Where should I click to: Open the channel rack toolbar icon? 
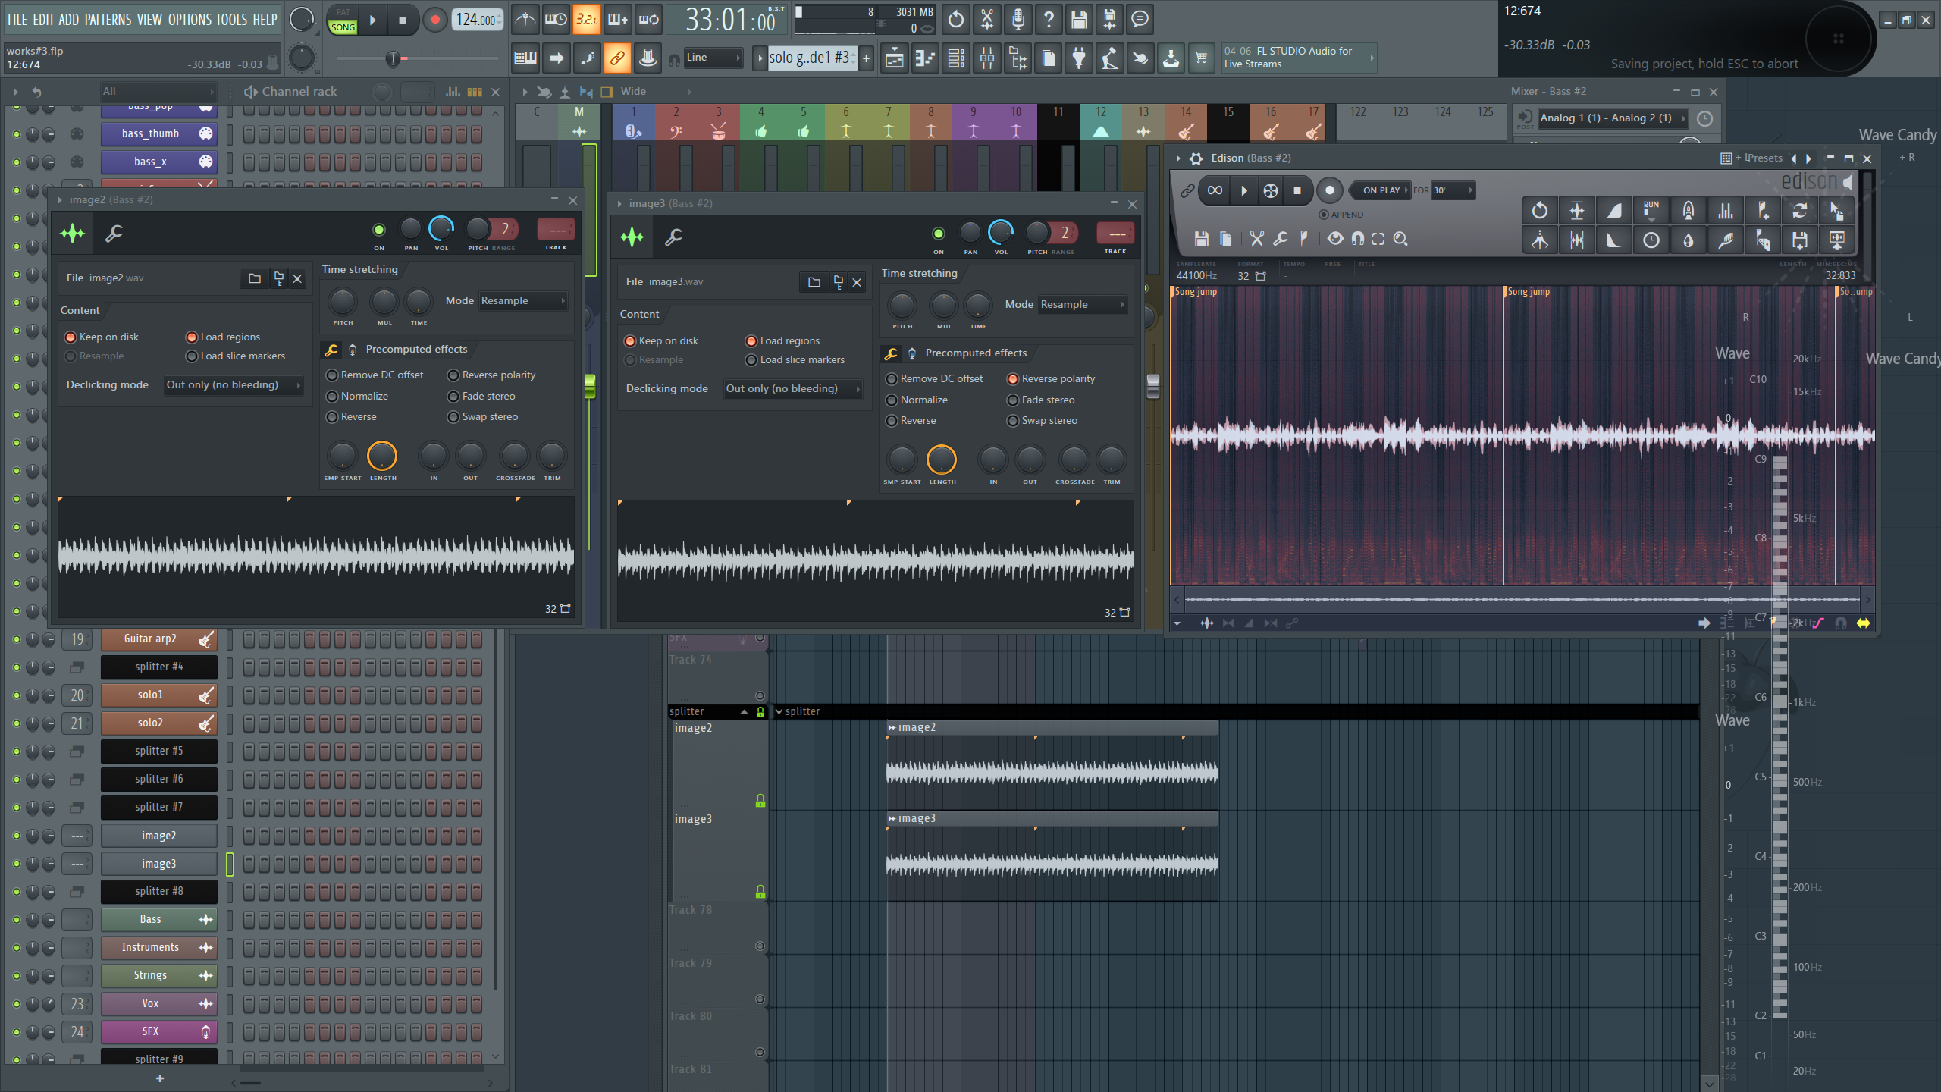pyautogui.click(x=956, y=58)
